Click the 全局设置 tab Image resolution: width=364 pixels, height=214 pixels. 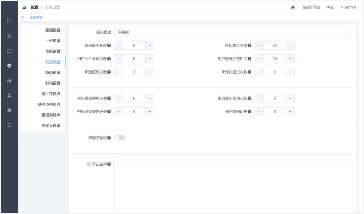pos(36,17)
